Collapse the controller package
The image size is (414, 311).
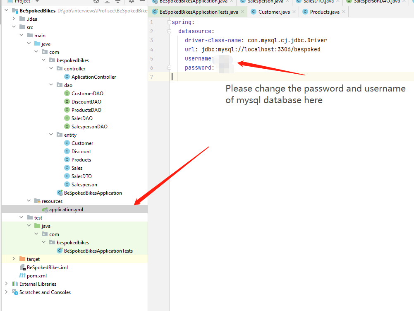[x=51, y=68]
